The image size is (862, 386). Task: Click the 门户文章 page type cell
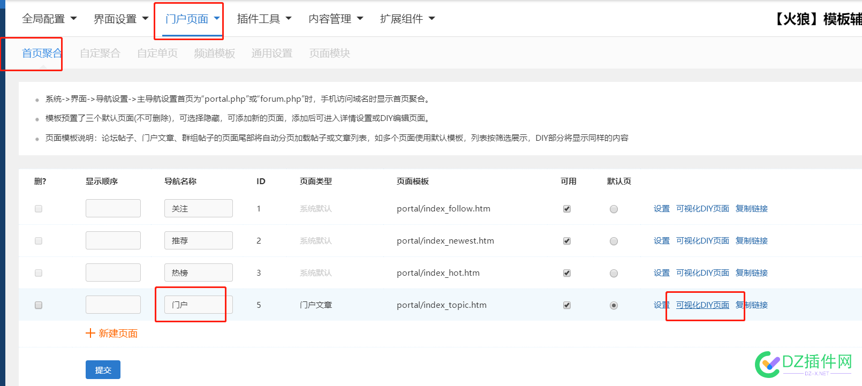[x=316, y=305]
